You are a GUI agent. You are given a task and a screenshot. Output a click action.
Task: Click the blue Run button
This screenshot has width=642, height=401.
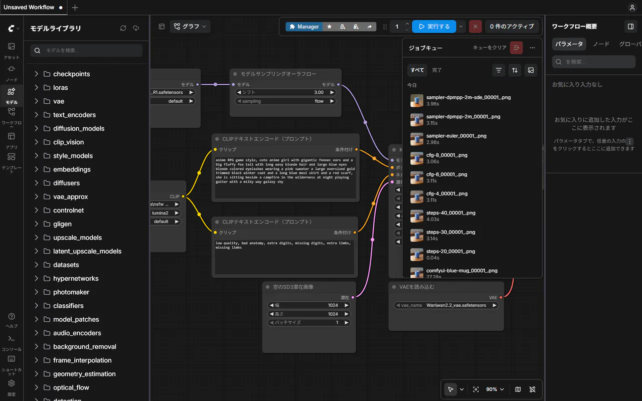pos(434,27)
